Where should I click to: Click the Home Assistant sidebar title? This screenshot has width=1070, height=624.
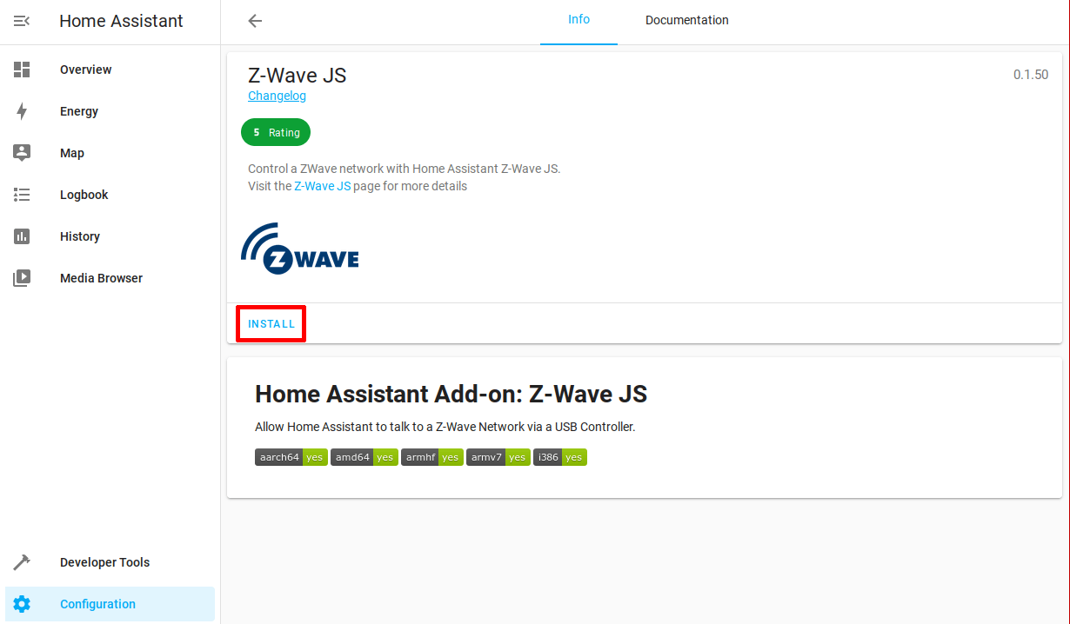[x=121, y=21]
